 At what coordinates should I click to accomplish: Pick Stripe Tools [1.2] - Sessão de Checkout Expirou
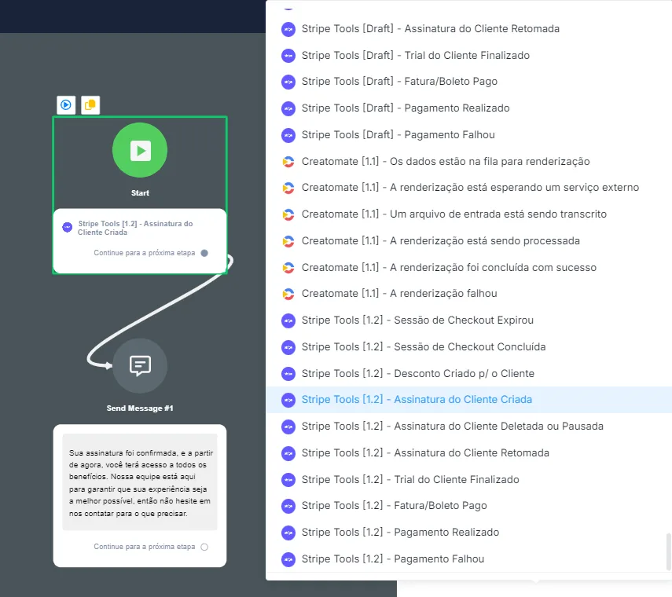pyautogui.click(x=469, y=320)
